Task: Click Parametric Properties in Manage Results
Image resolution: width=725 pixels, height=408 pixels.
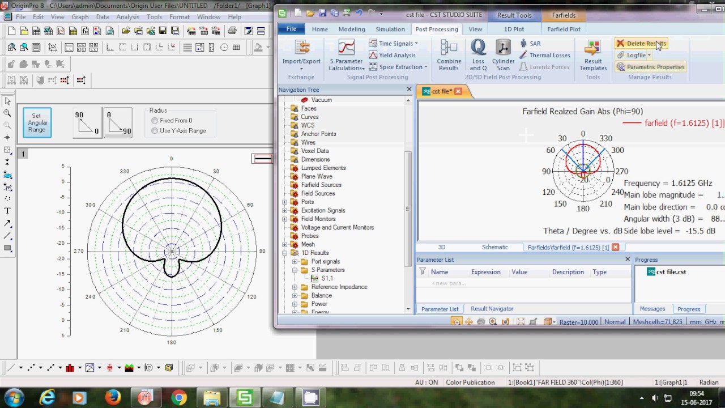Action: pyautogui.click(x=650, y=67)
